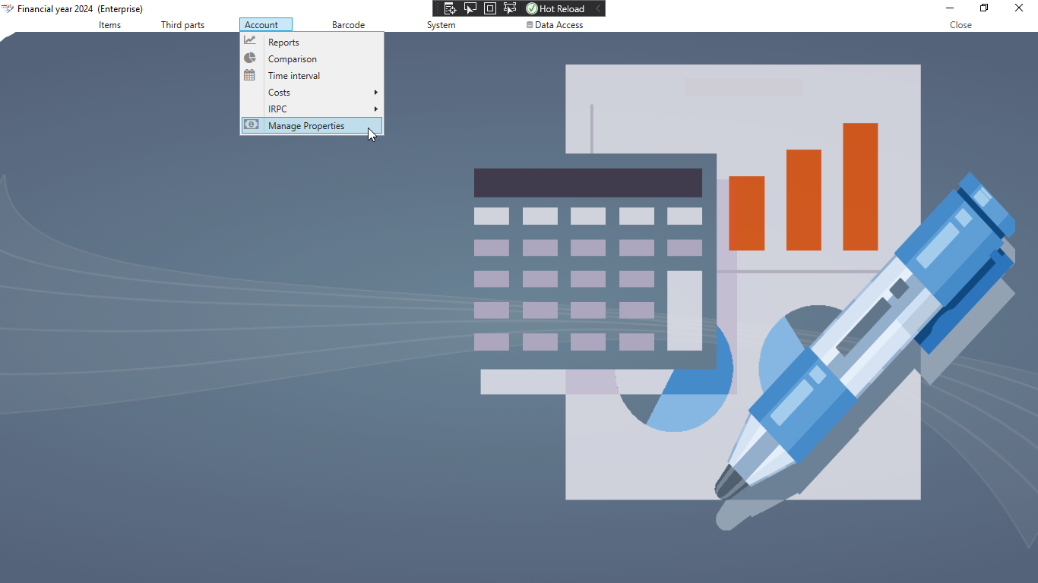Click the Reports line chart icon

[250, 41]
